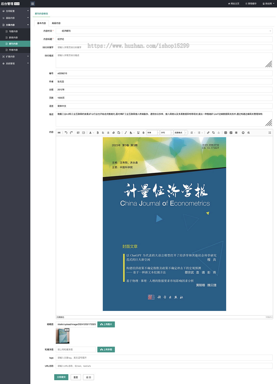This screenshot has height=384, width=277.
Task: Click the tags input field
Action: click(164, 358)
